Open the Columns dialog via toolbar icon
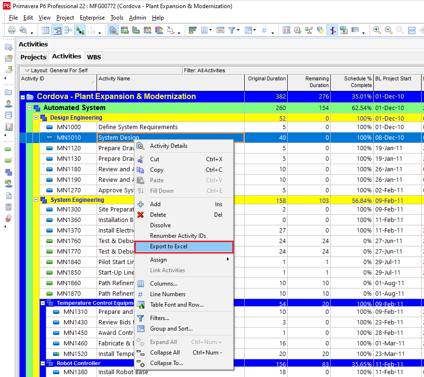 point(203,31)
